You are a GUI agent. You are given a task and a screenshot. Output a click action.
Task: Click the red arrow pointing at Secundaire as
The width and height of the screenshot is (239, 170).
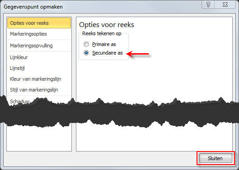(138, 54)
